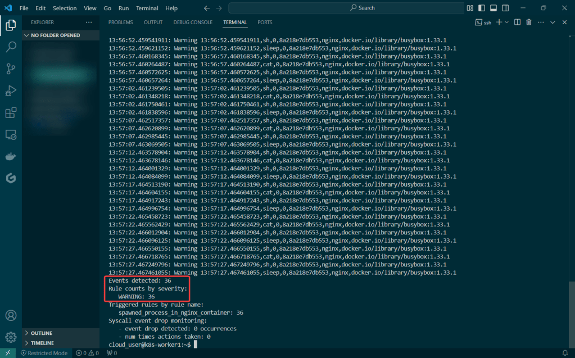Open the Run and Debug view
575x358 pixels.
11,91
